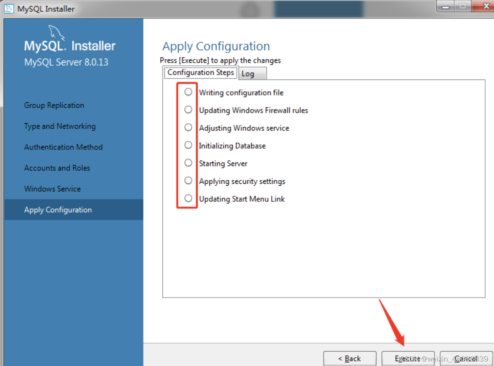This screenshot has height=366, width=494.
Task: Click the 'Apply Configuration' page heading
Action: 216,46
